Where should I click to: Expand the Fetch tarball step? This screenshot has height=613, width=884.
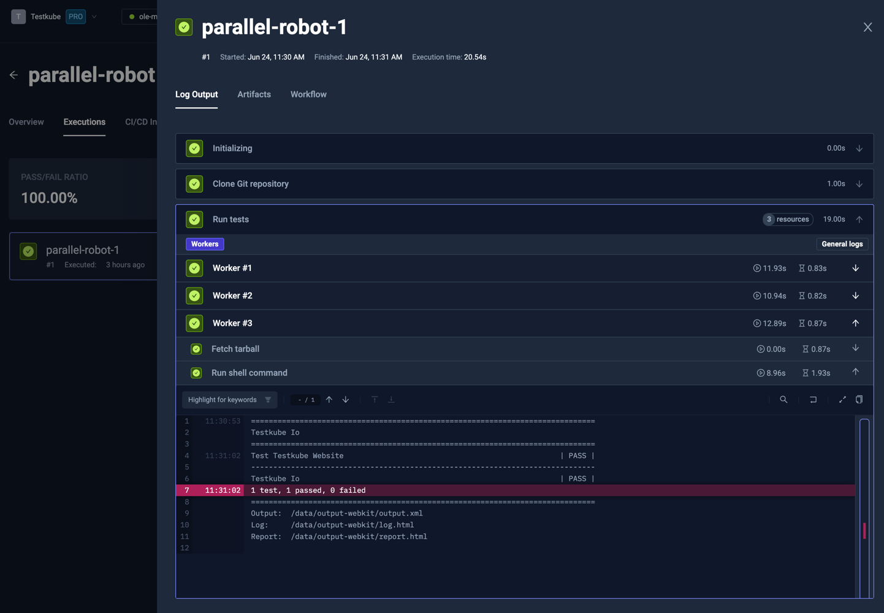[855, 348]
